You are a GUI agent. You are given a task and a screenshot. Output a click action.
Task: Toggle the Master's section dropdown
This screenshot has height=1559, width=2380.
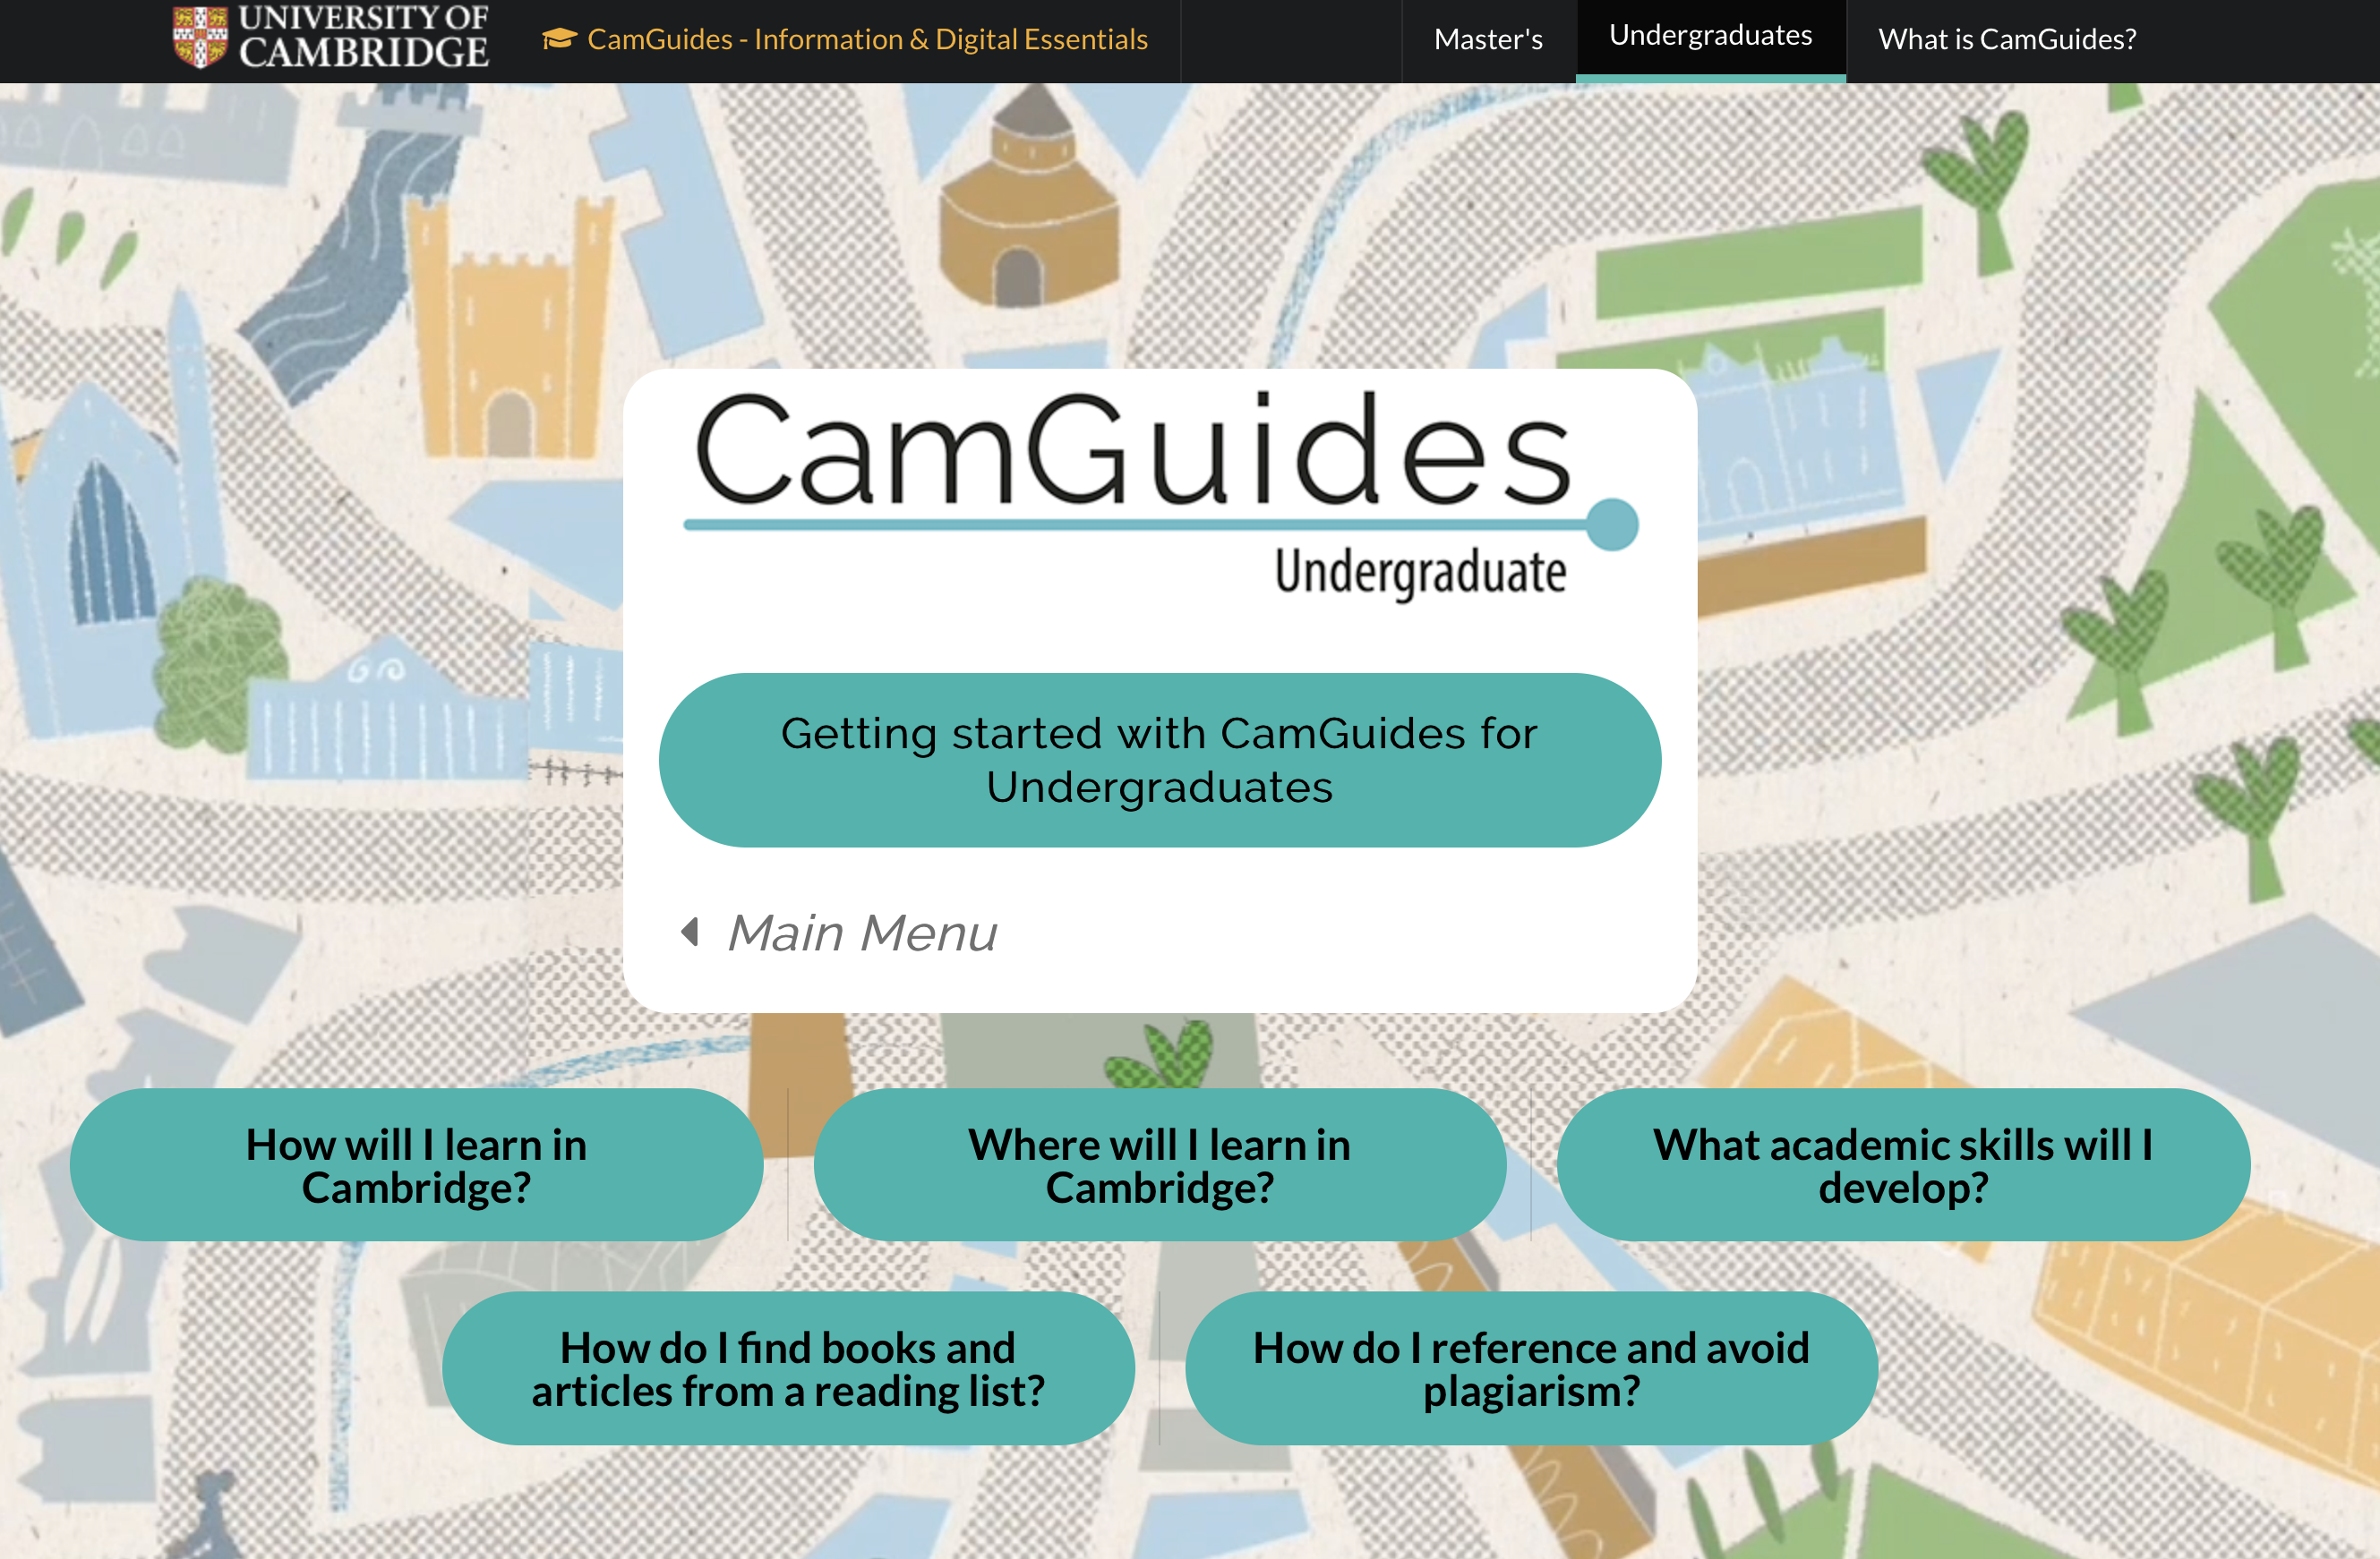point(1490,38)
